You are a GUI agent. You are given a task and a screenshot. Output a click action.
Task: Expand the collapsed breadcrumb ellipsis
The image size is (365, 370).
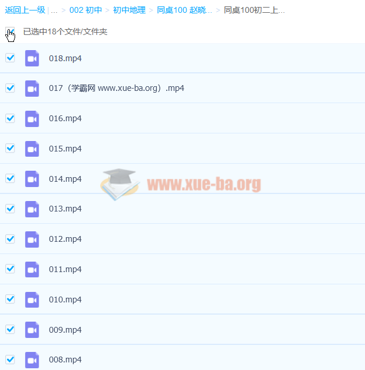pyautogui.click(x=54, y=10)
